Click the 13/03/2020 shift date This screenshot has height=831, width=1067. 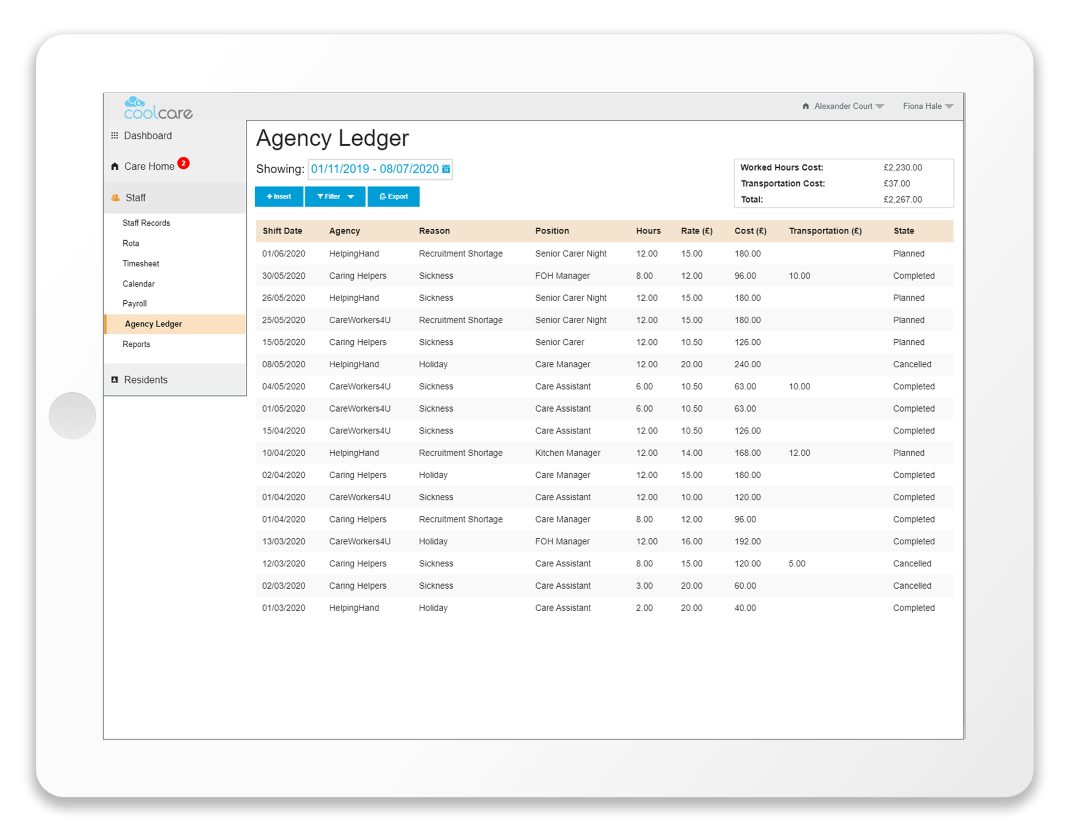click(283, 541)
